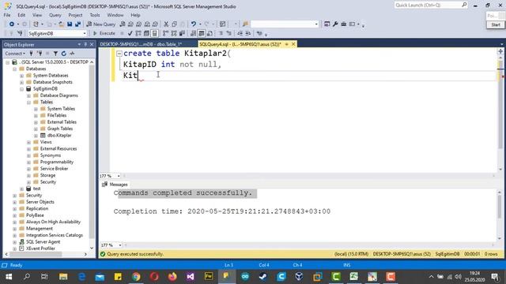This screenshot has width=506, height=284.
Task: Click the New Query toolbar button
Action: 100,24
